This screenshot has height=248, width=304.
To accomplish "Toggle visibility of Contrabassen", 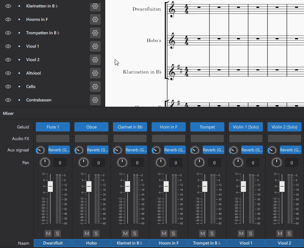I will pos(8,100).
